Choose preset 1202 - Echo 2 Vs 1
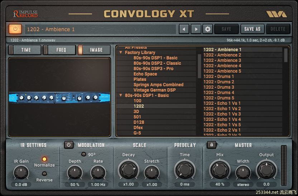Screen dimensions: 298x196 (x=242, y=130)
